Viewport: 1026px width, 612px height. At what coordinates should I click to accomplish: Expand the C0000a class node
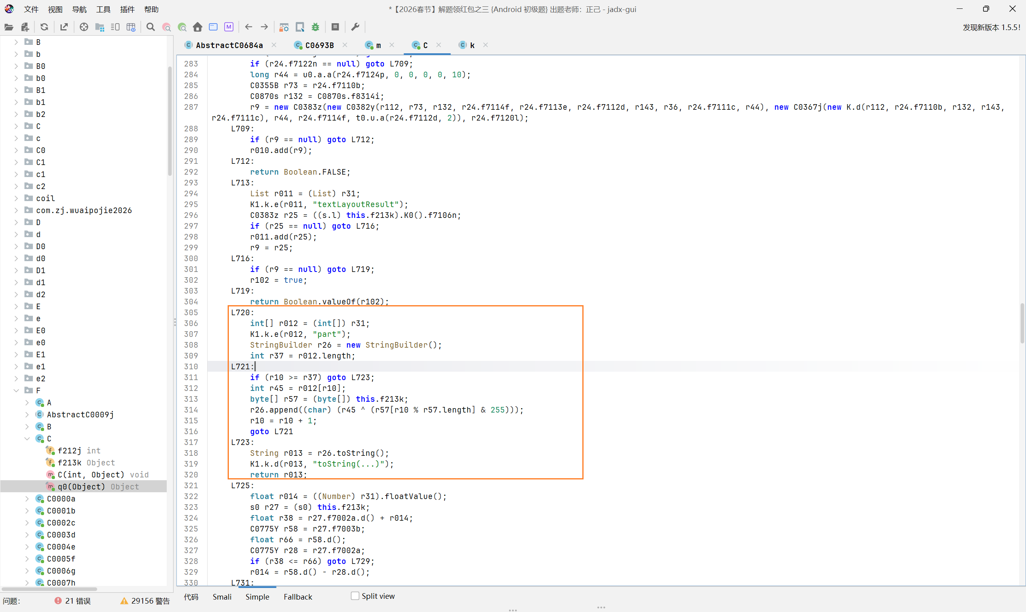[x=27, y=499]
